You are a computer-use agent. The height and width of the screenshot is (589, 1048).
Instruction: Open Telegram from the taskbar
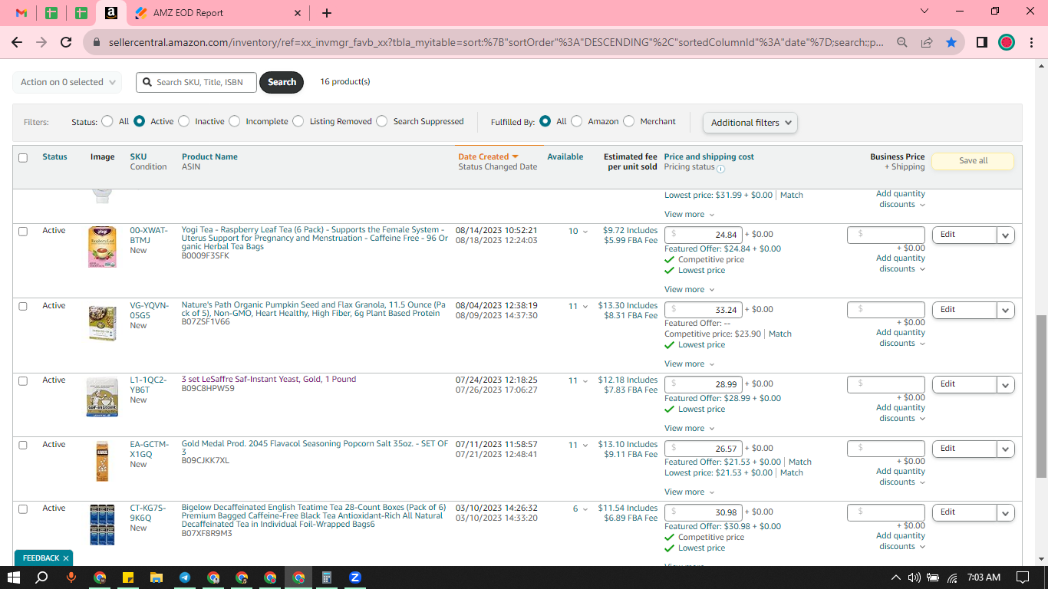click(185, 577)
